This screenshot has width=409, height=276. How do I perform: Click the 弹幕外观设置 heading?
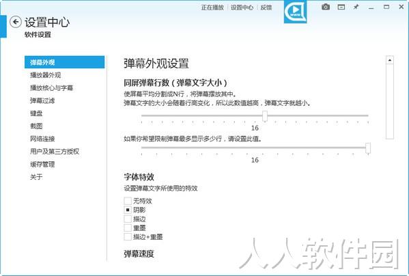[x=156, y=64]
